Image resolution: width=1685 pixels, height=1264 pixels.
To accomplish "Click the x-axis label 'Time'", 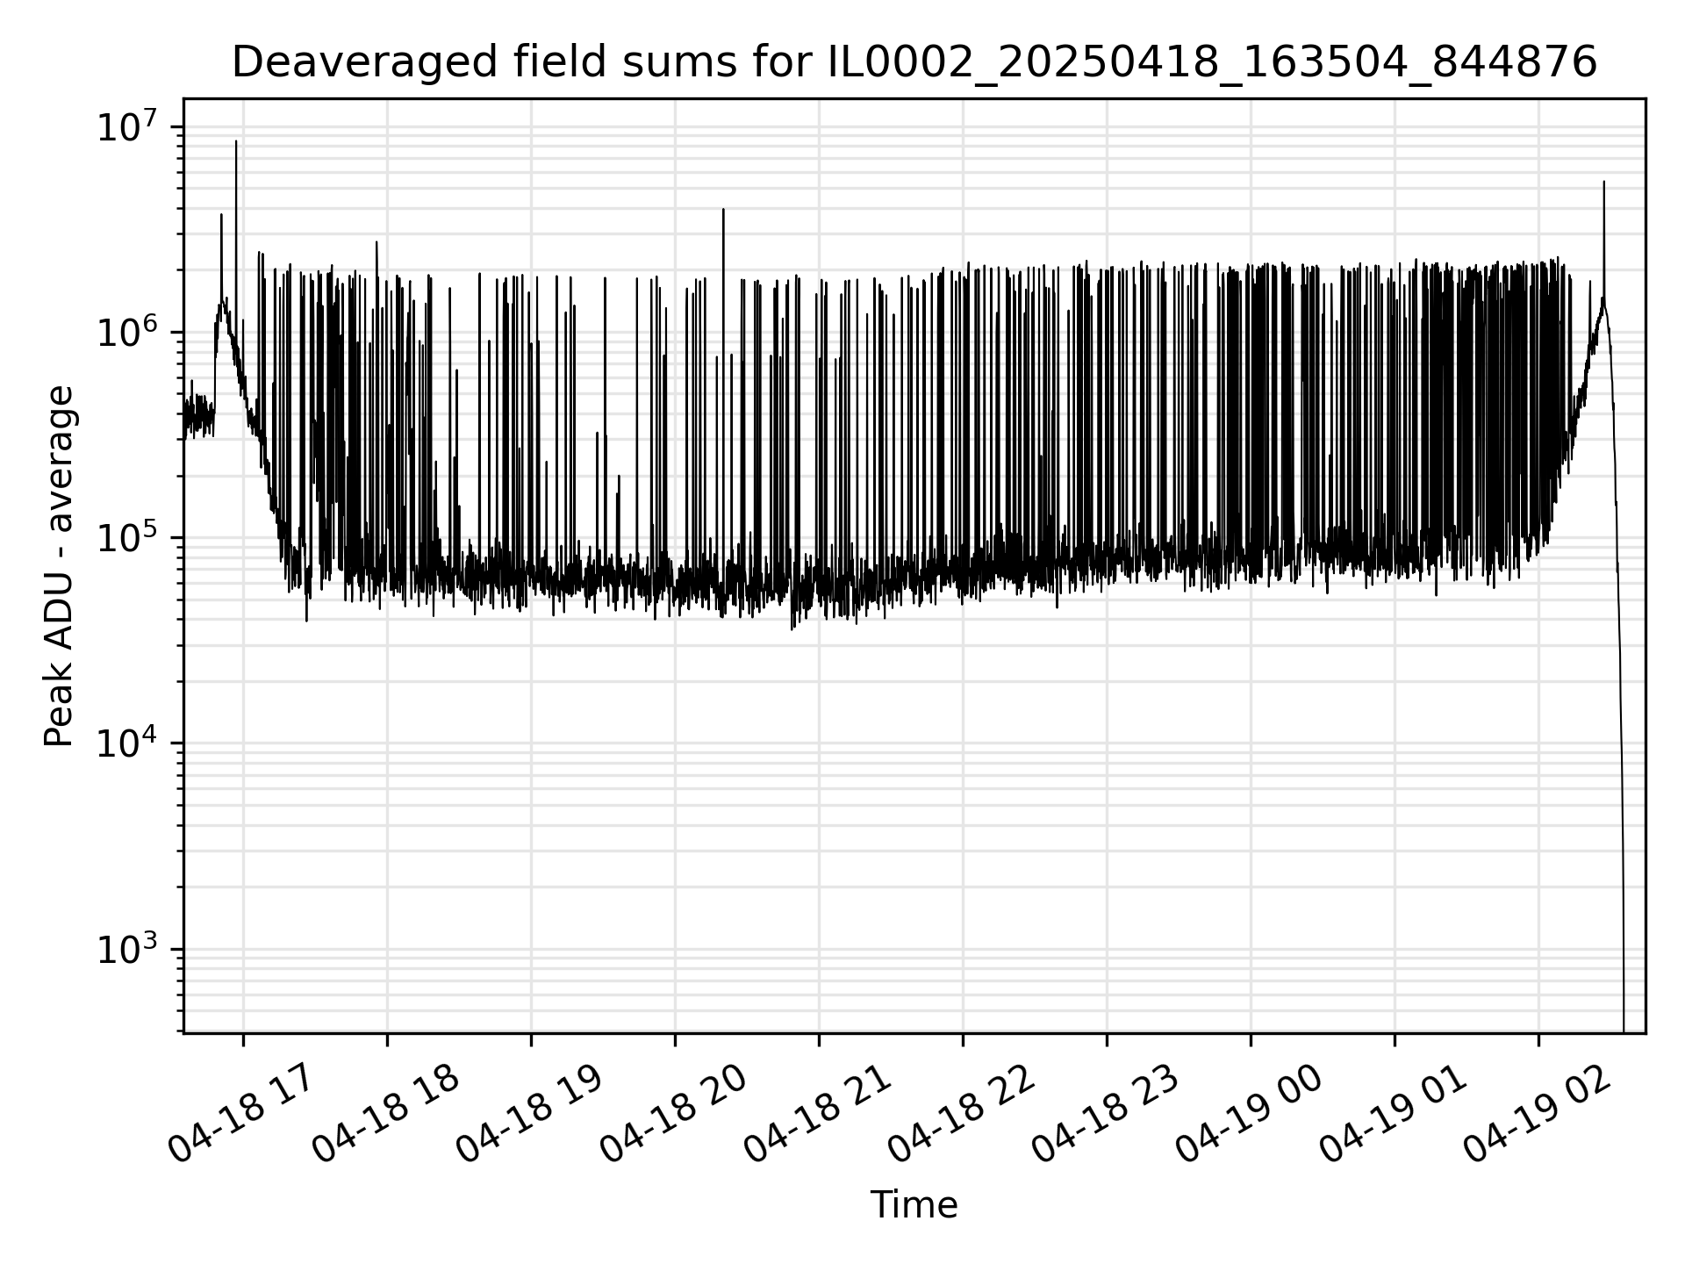I will click(x=914, y=1204).
